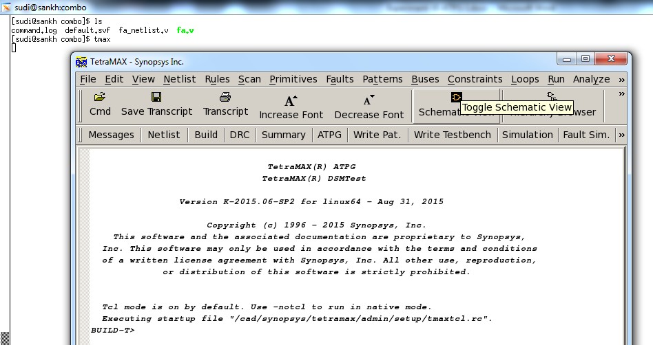The height and width of the screenshot is (345, 653).
Task: Open the Netlist menu
Action: point(180,79)
